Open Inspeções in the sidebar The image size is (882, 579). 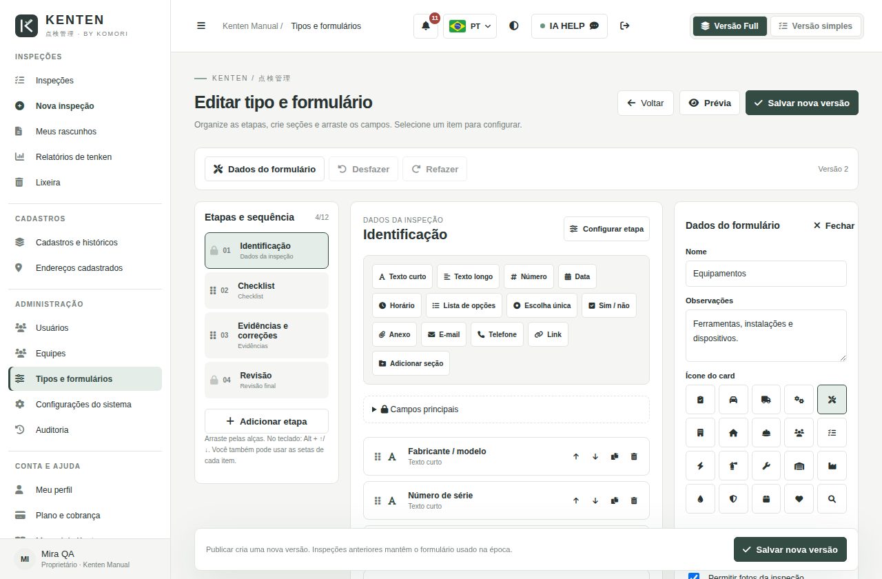pyautogui.click(x=85, y=81)
